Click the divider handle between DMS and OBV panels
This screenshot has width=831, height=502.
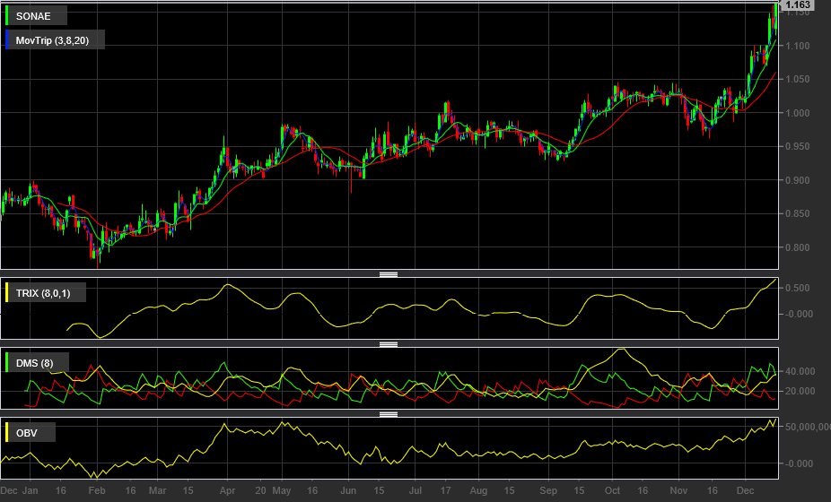point(389,414)
